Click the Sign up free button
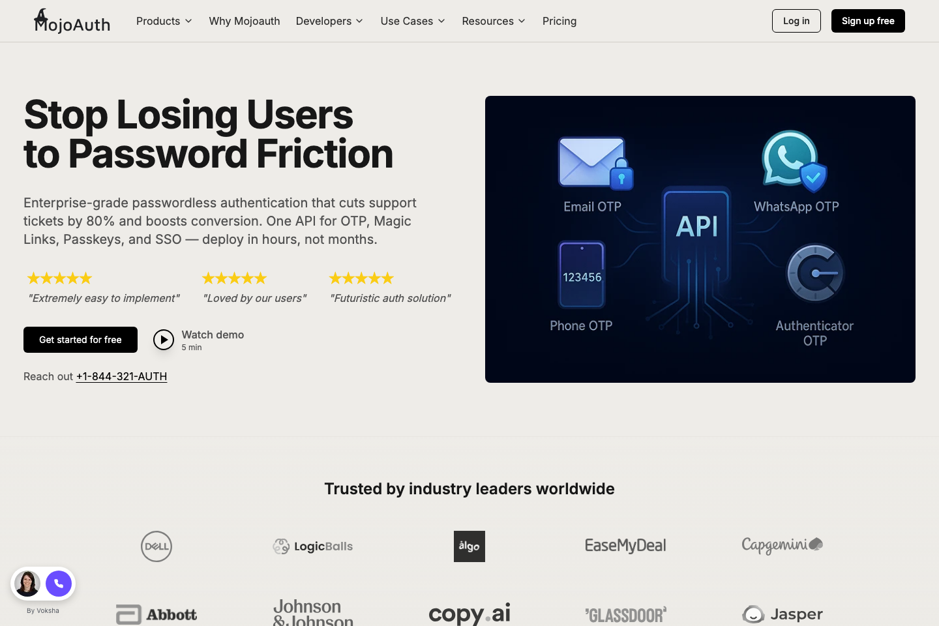This screenshot has height=626, width=939. [867, 21]
